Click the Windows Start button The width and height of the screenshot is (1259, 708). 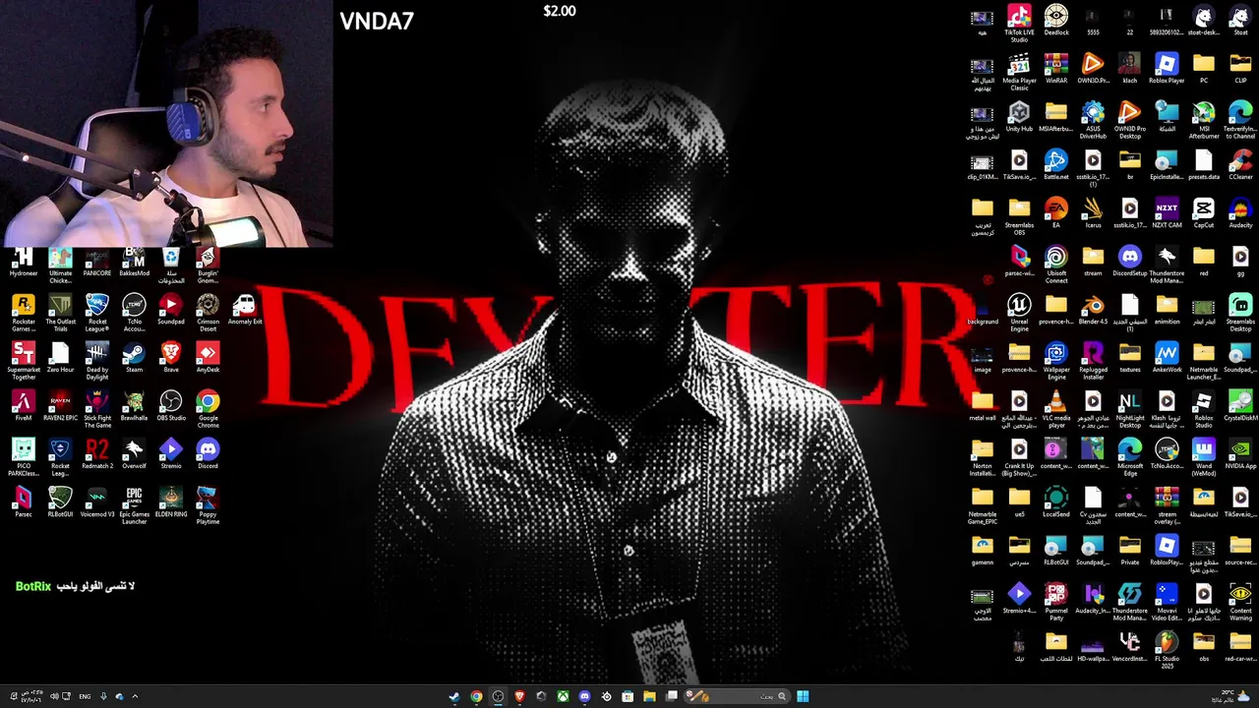803,696
